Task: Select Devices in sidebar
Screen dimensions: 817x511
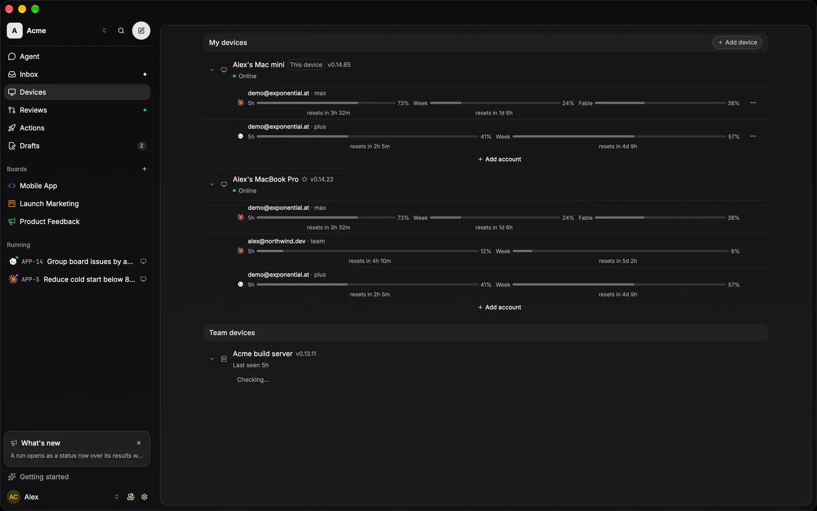Action: coord(77,92)
